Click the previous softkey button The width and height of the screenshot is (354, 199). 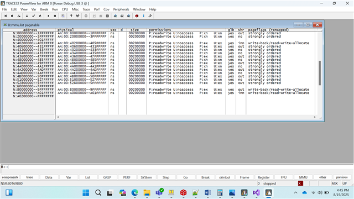[x=342, y=177]
